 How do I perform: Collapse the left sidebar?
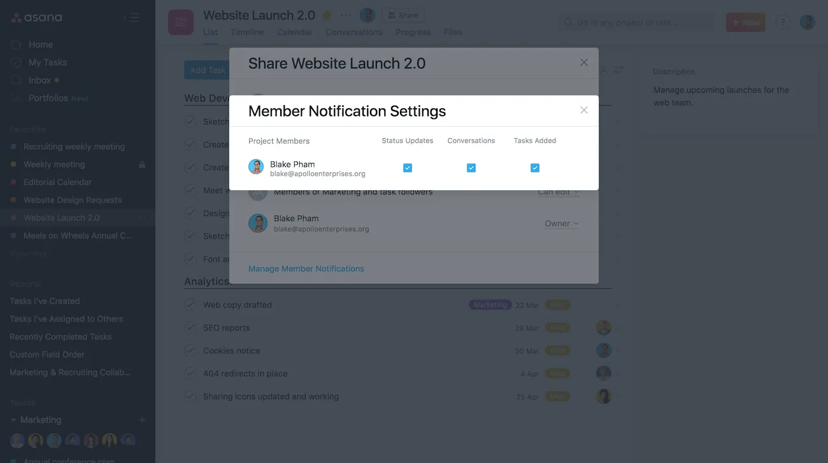click(x=131, y=18)
